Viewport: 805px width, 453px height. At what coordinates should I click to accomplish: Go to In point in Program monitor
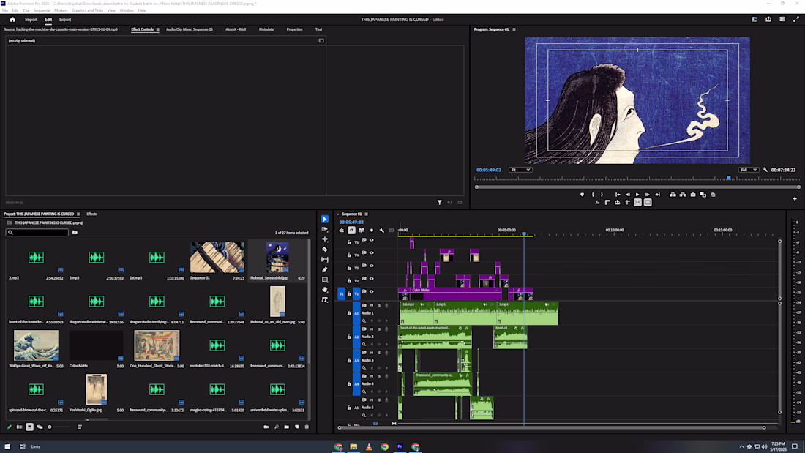point(618,195)
